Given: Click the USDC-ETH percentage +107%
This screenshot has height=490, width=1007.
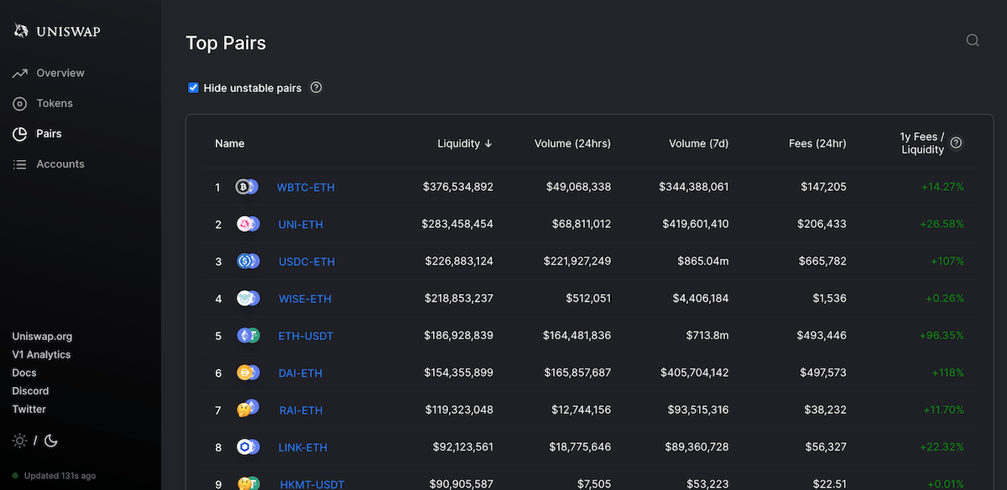Looking at the screenshot, I should click(947, 261).
